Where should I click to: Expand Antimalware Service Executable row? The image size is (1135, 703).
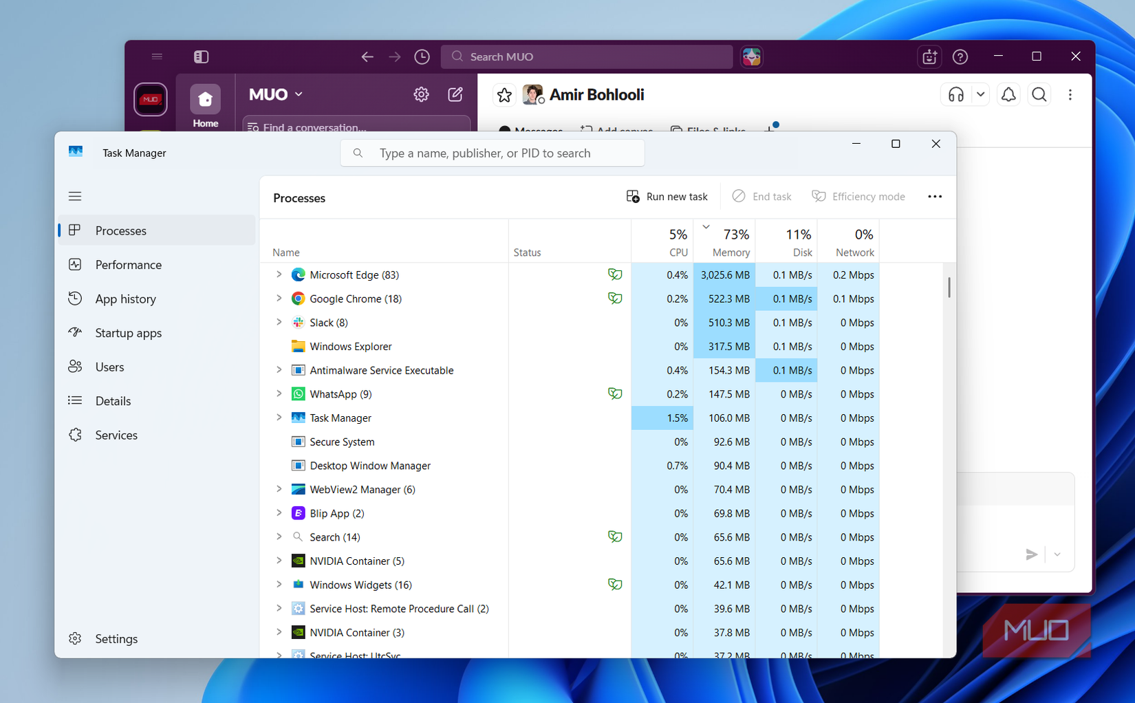[279, 370]
